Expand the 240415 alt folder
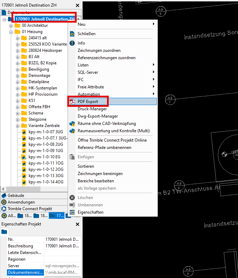 point(17,38)
